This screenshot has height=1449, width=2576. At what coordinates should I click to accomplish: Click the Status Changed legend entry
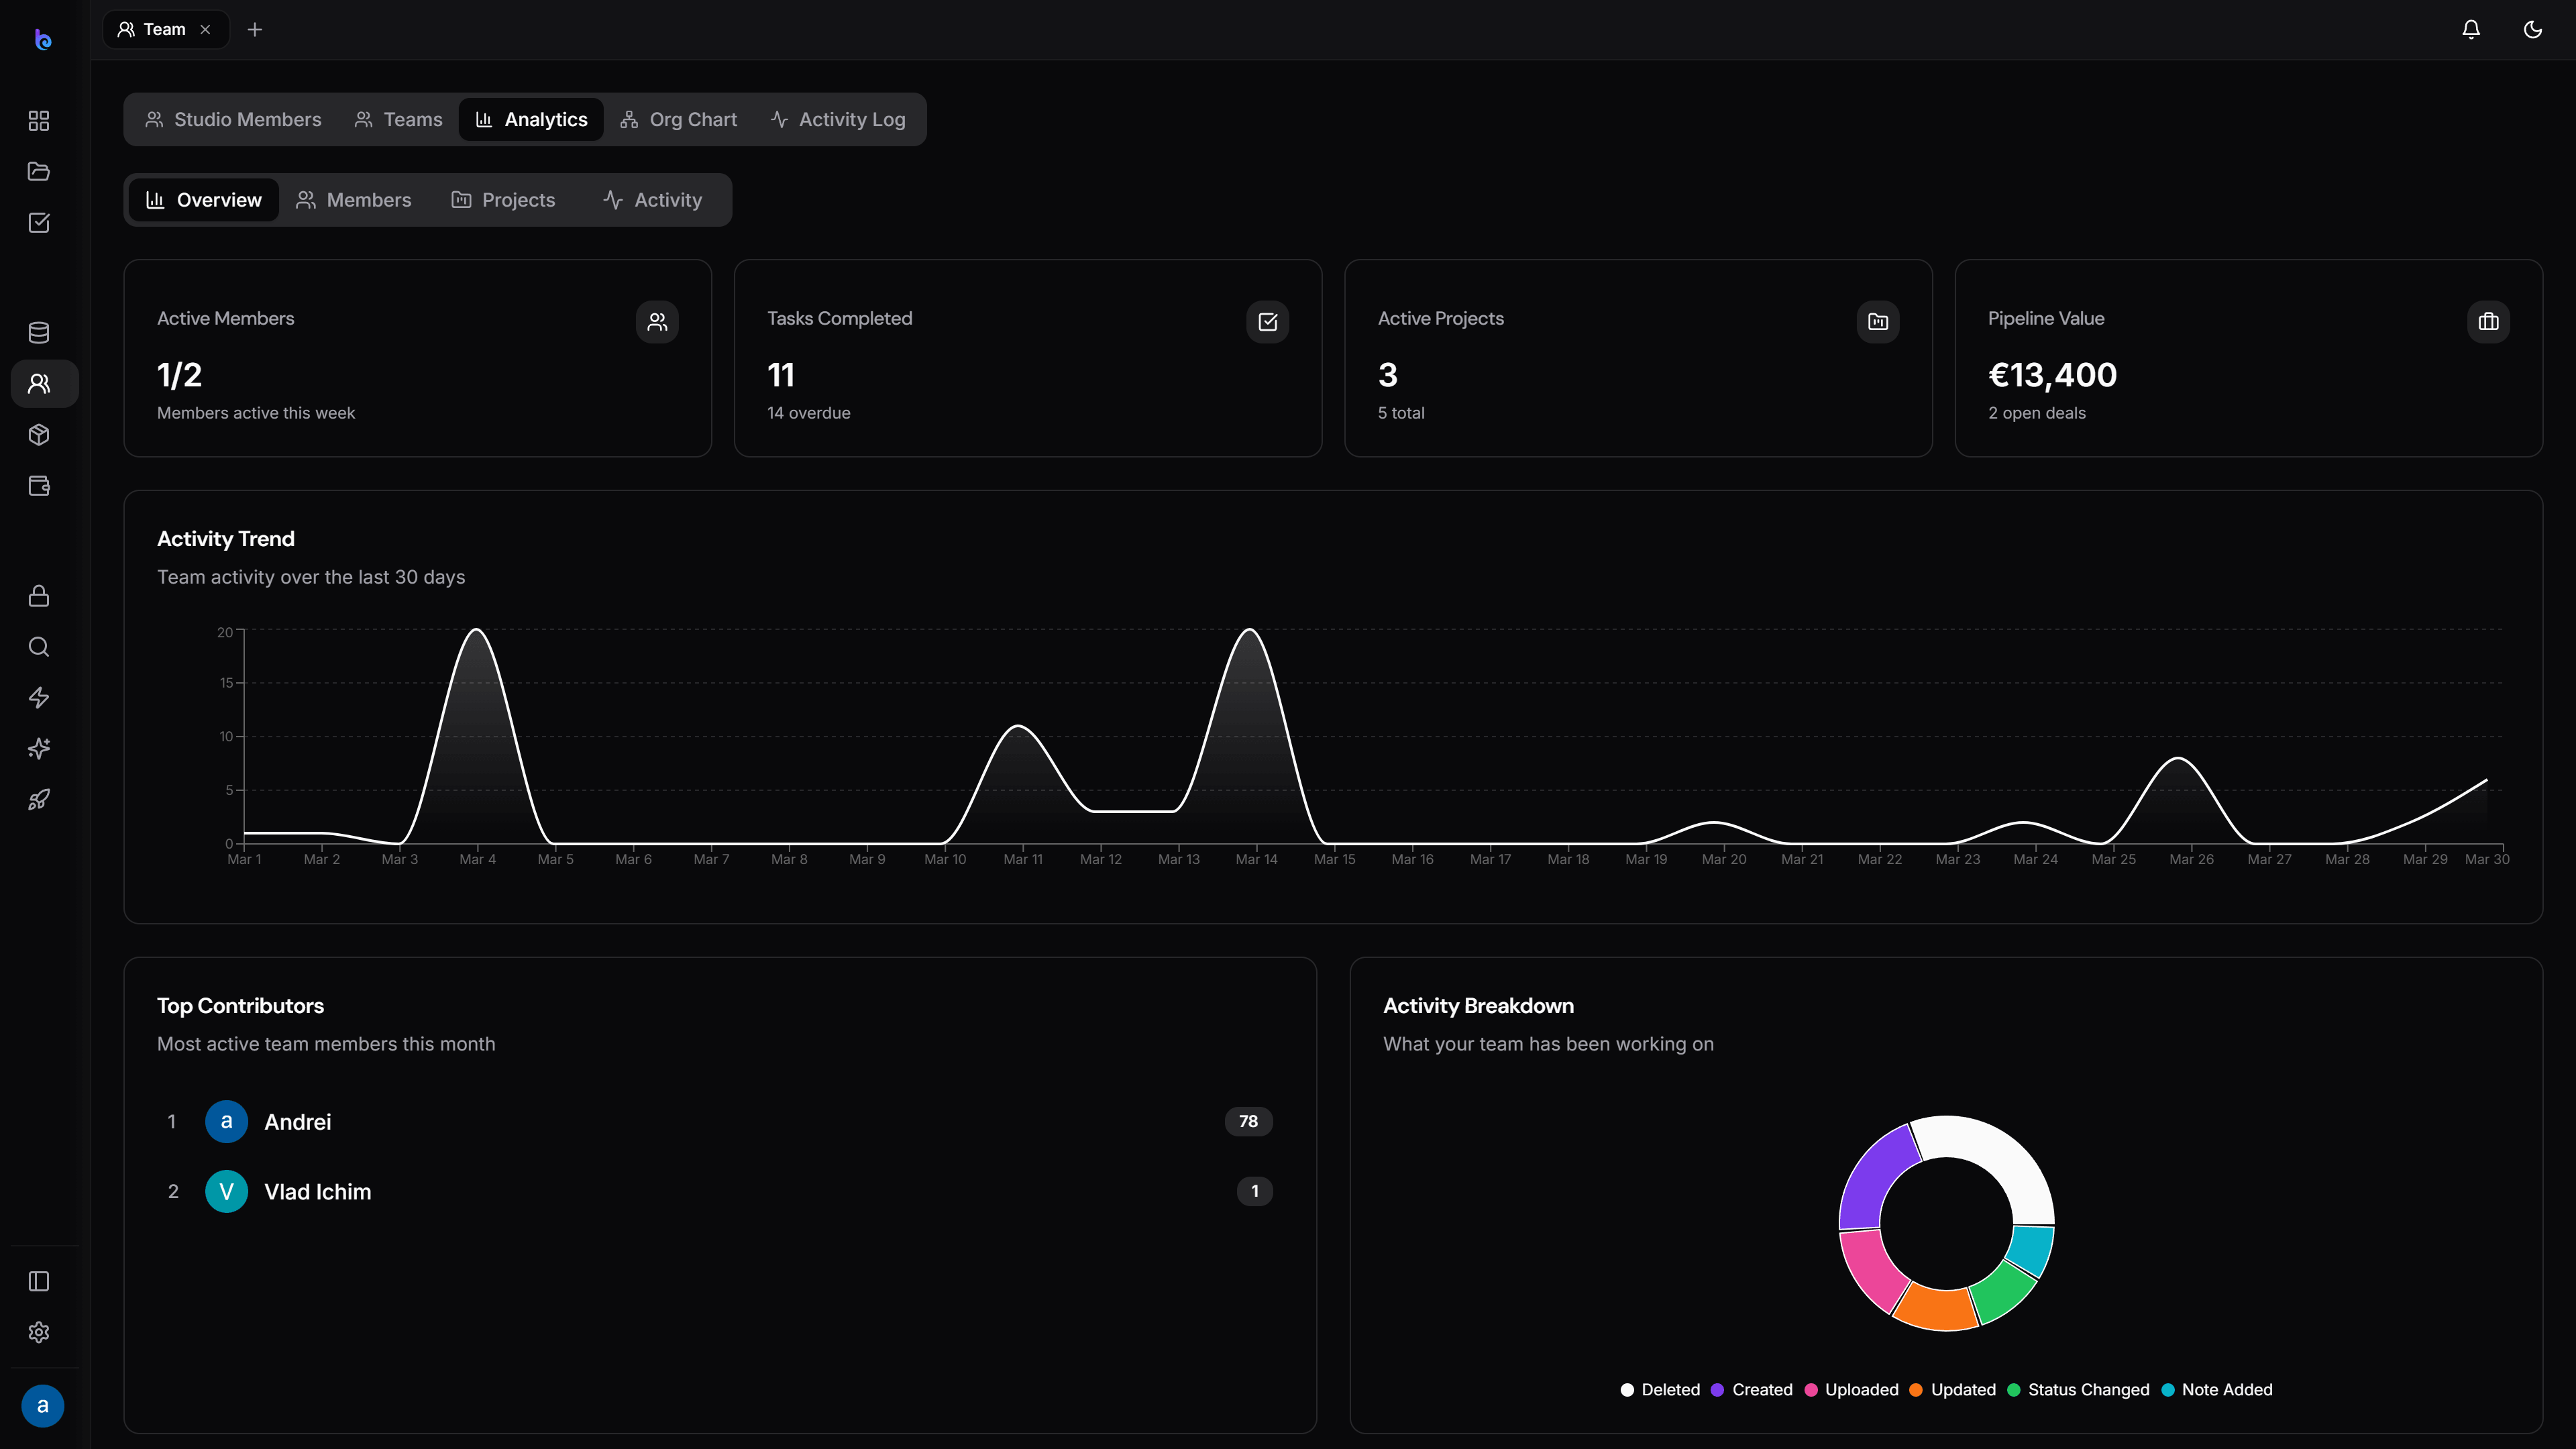click(2078, 1390)
